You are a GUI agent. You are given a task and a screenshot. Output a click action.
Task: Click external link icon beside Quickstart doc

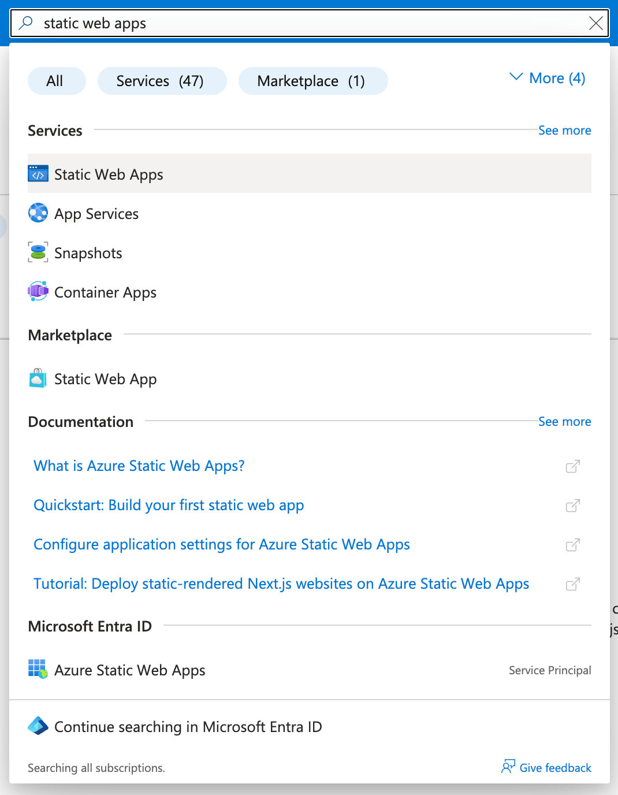click(x=572, y=506)
